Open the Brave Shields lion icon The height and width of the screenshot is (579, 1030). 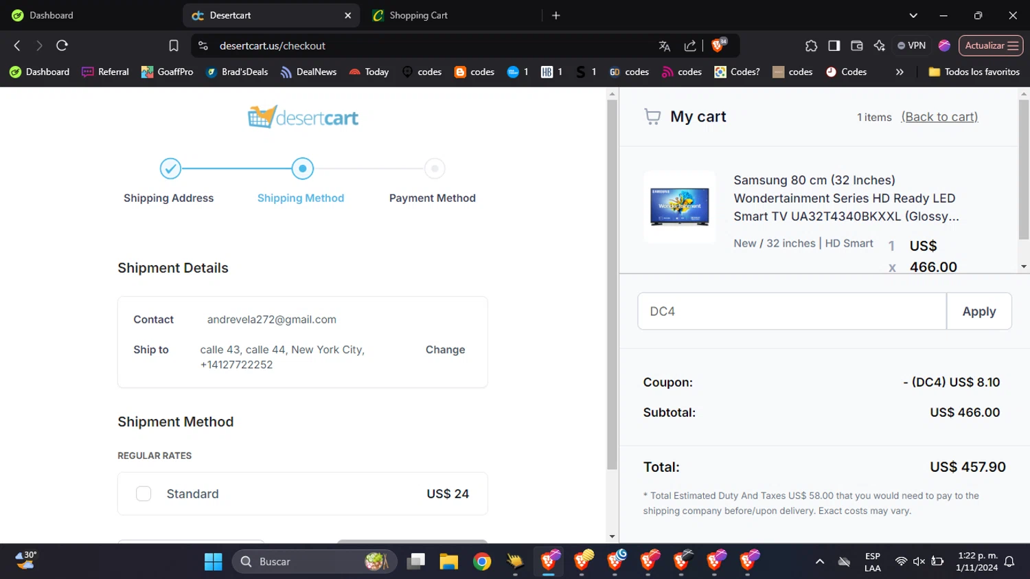pos(718,45)
